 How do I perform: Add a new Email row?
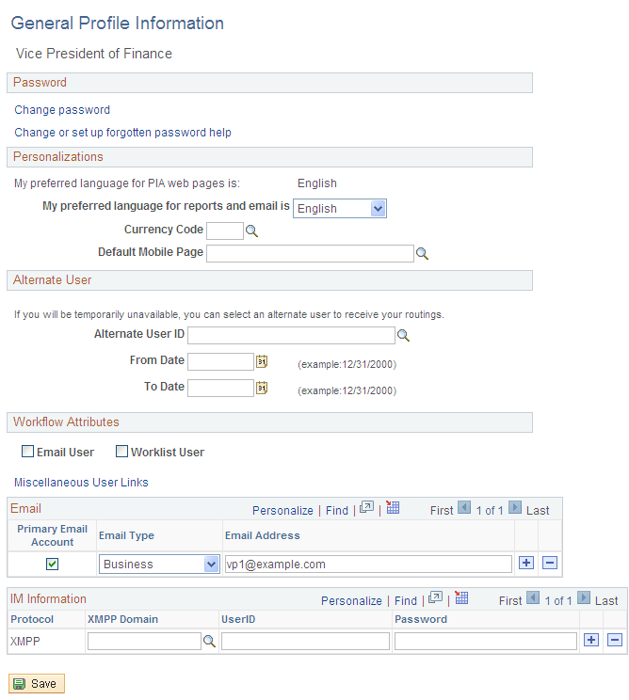click(x=525, y=564)
